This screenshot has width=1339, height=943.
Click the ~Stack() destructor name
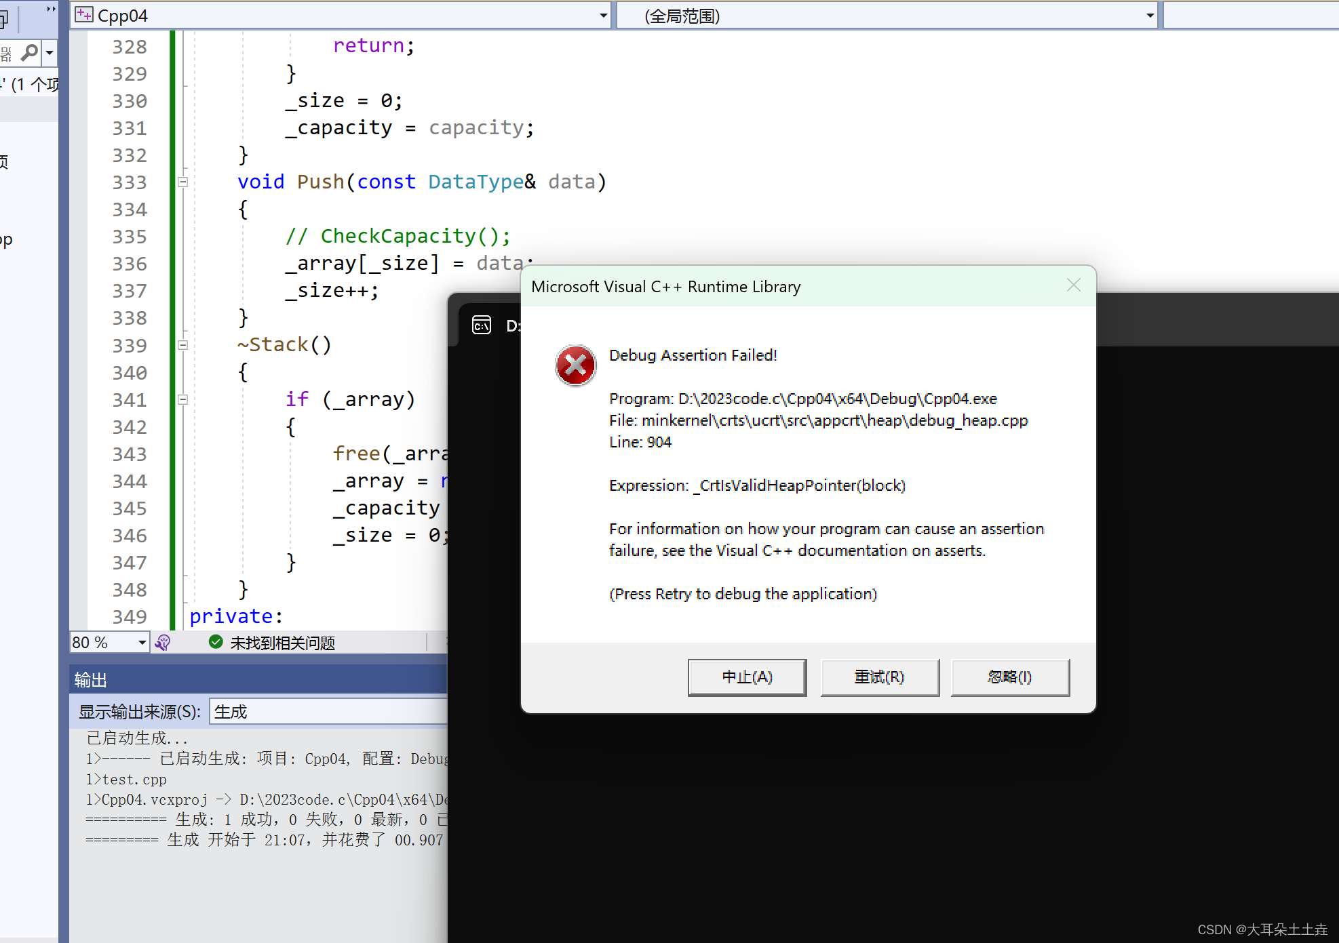(284, 344)
